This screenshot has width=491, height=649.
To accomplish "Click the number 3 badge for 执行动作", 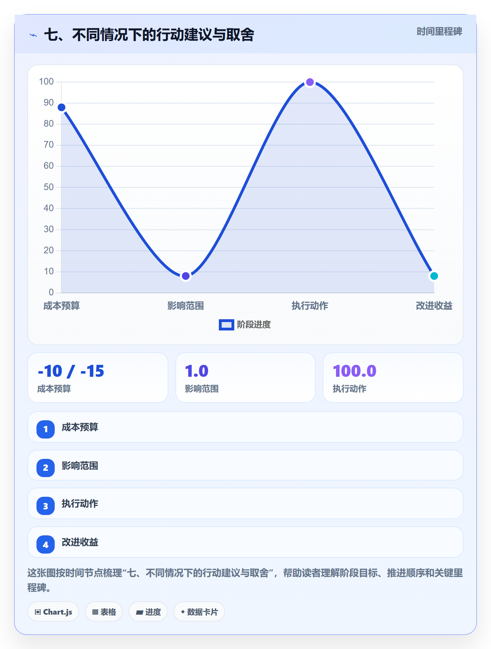I will tap(46, 506).
